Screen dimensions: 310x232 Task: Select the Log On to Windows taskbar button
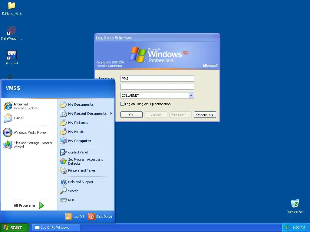coord(56,227)
